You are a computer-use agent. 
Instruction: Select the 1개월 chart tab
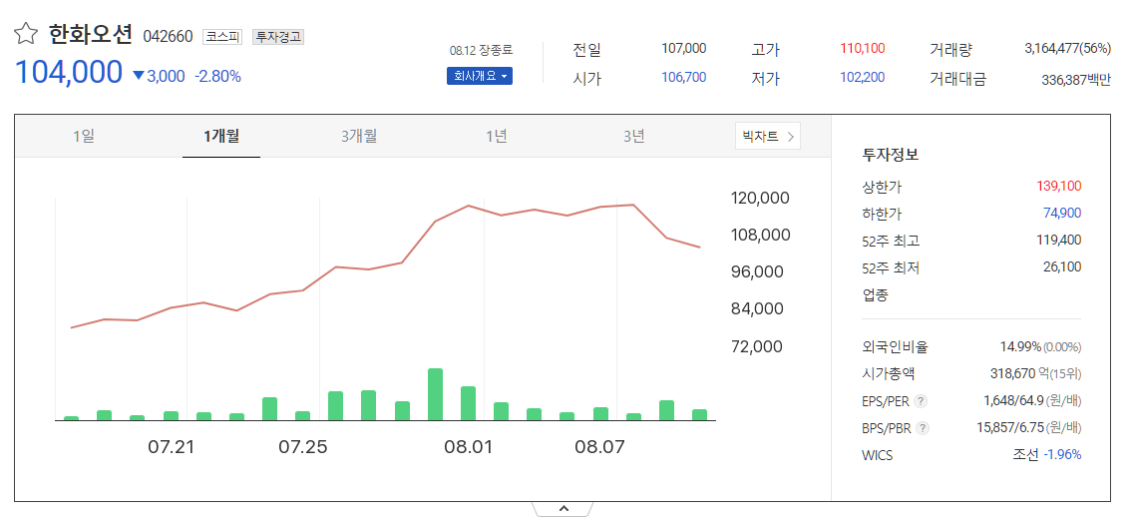221,136
